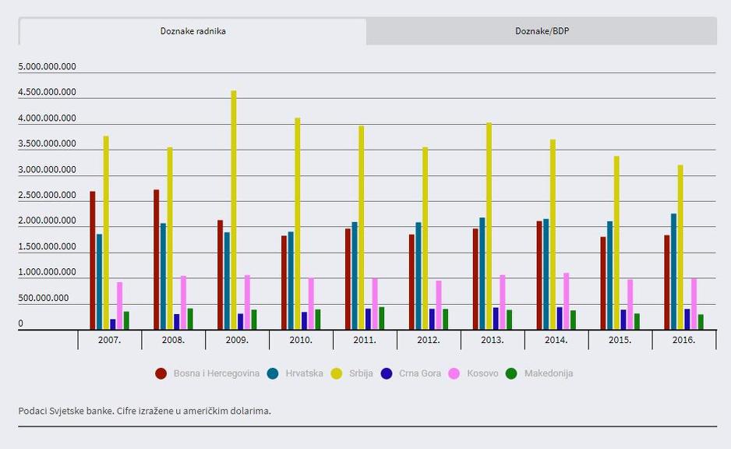
Task: Click the dark blue Crna Gora legend circle
Action: [387, 373]
